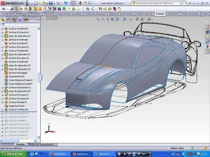Click the Section View icon in viewport toolbar
This screenshot has height=157, width=210.
pos(112,19)
